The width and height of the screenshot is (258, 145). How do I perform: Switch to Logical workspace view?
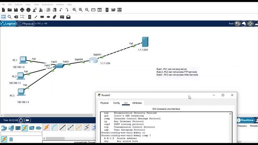click(x=8, y=24)
